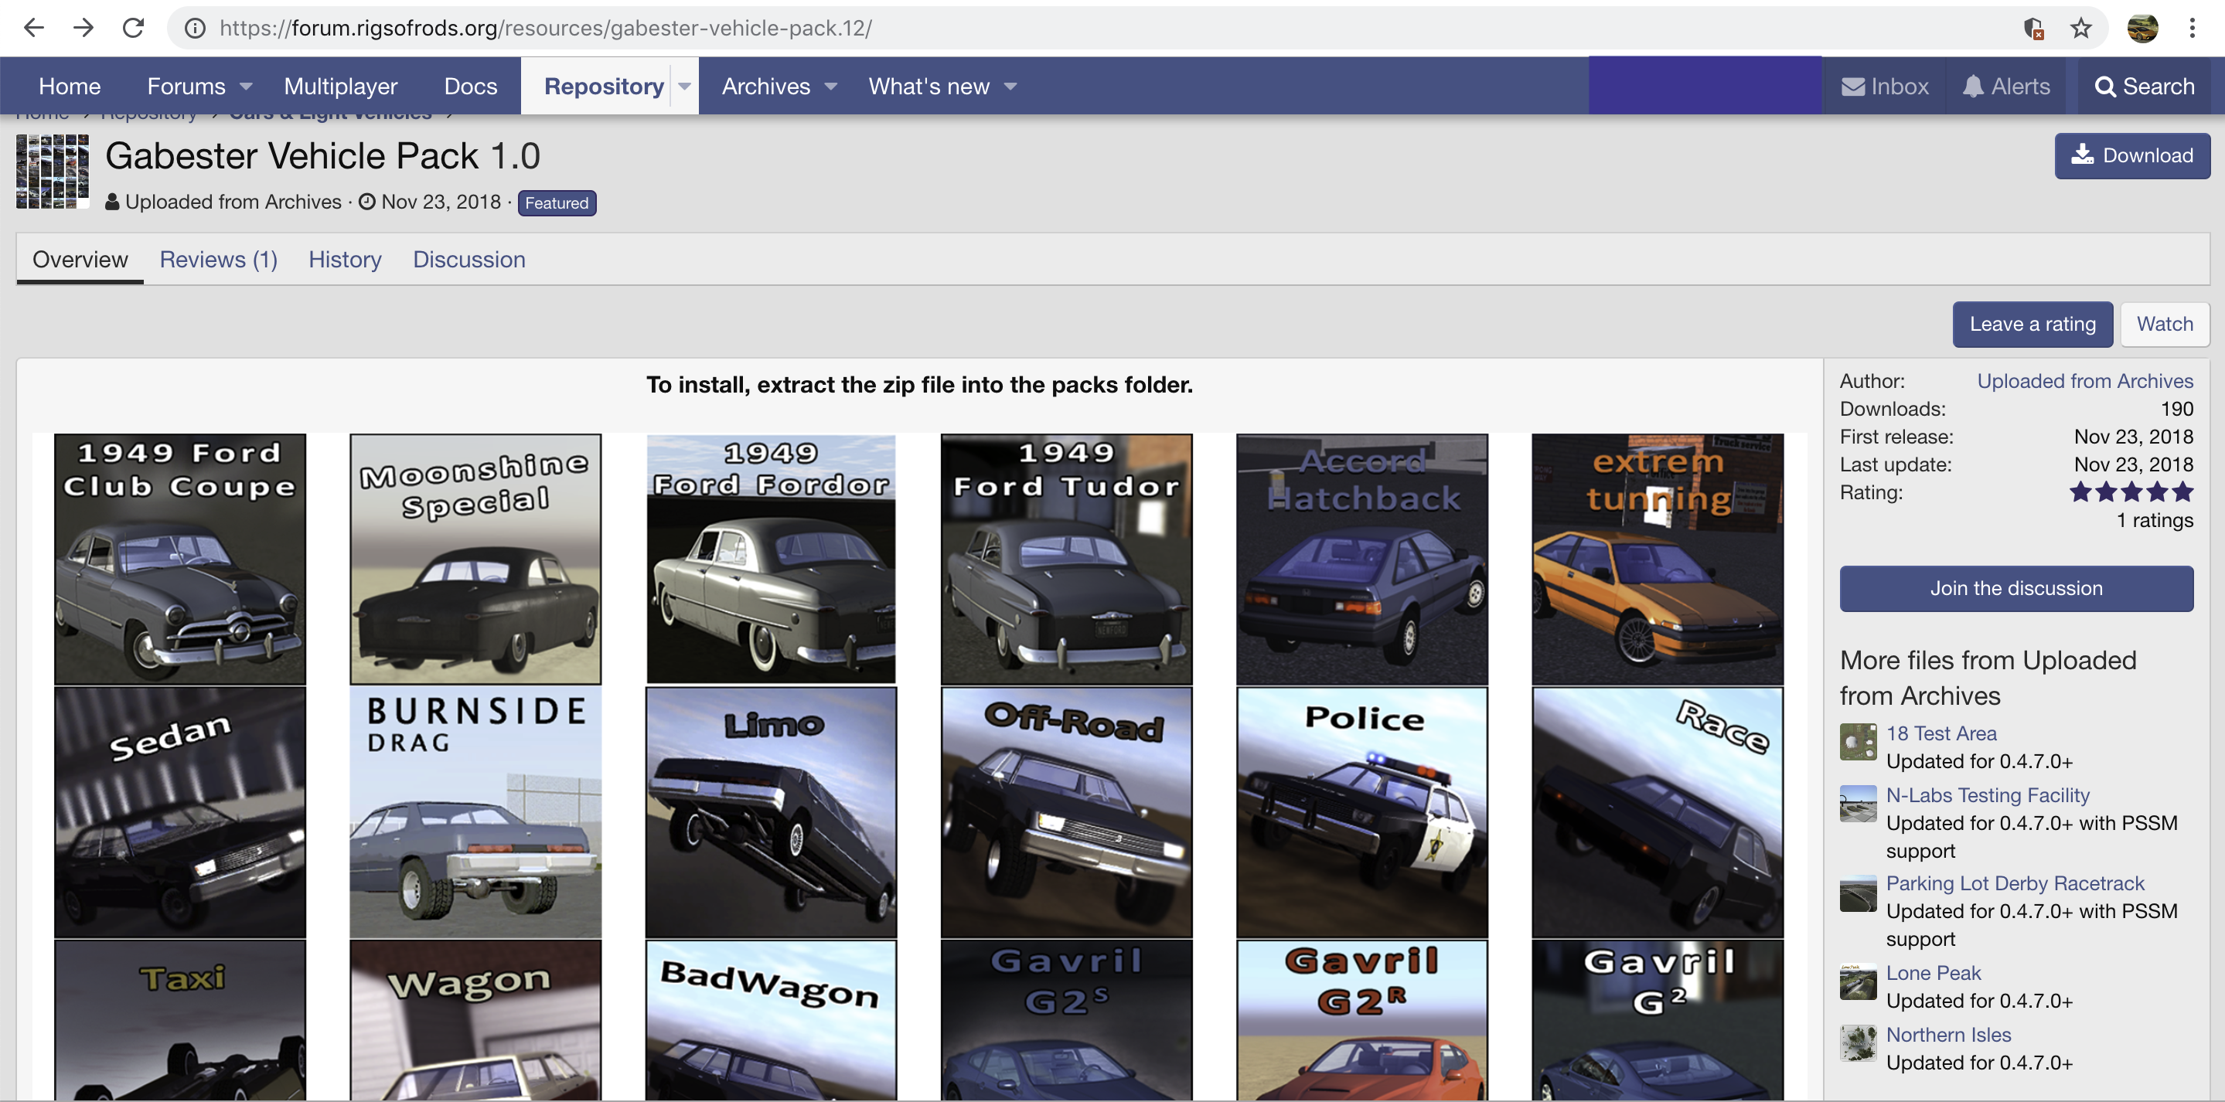Click the Leave a rating button
Viewport: 2225px width, 1102px height.
point(2032,325)
